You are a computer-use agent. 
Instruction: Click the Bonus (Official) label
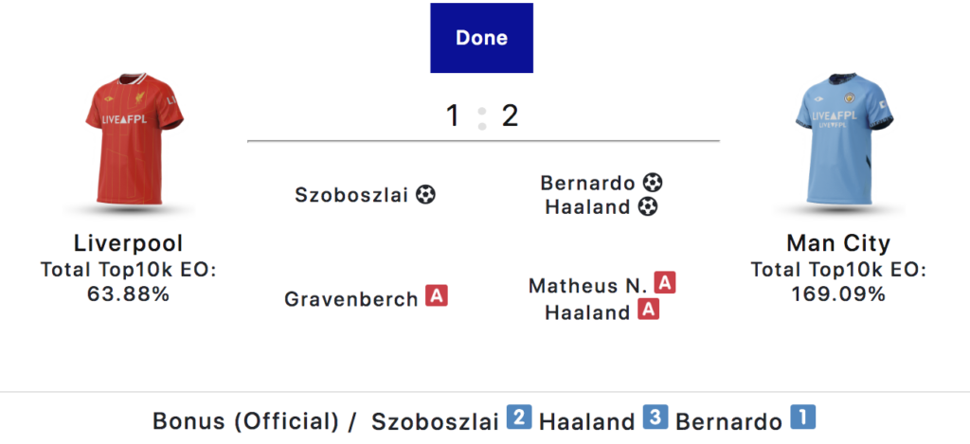pyautogui.click(x=245, y=421)
